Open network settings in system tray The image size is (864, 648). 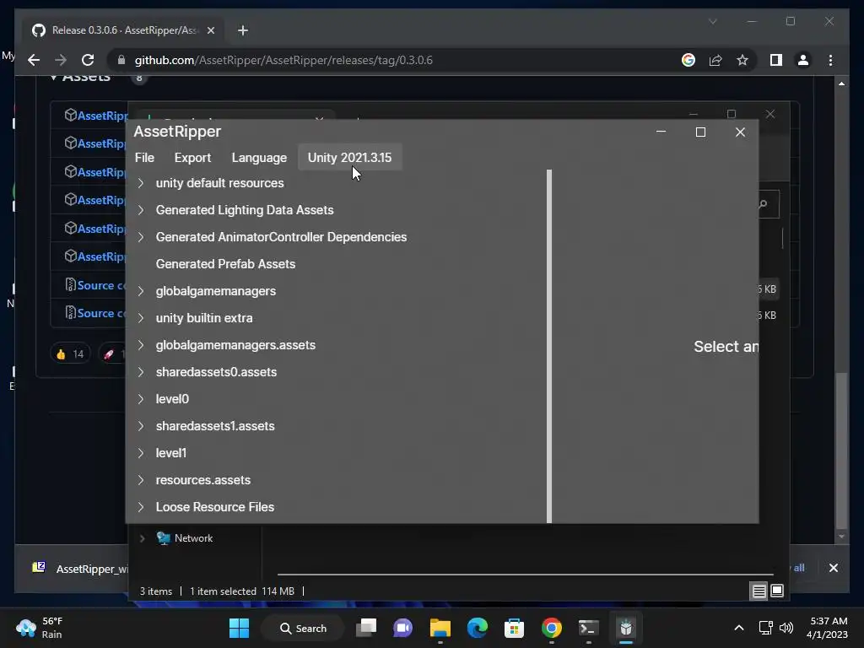(765, 628)
